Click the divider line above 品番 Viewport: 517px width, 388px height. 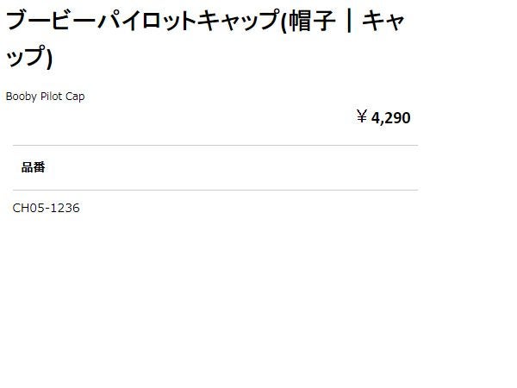click(215, 146)
